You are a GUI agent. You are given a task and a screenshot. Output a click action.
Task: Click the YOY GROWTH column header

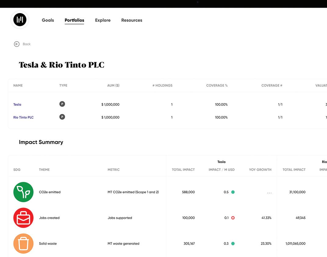tap(260, 170)
